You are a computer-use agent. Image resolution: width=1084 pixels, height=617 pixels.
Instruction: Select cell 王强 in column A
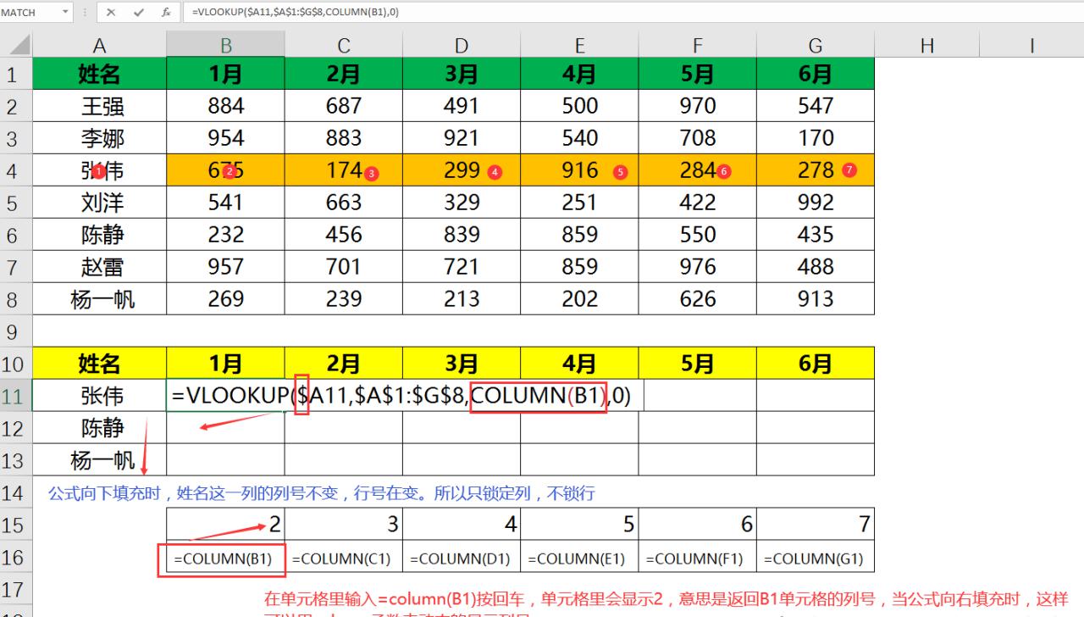pos(99,106)
